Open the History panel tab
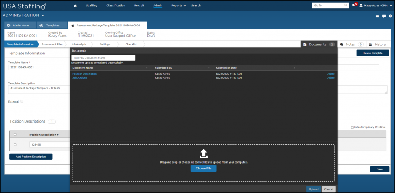 tap(377, 44)
